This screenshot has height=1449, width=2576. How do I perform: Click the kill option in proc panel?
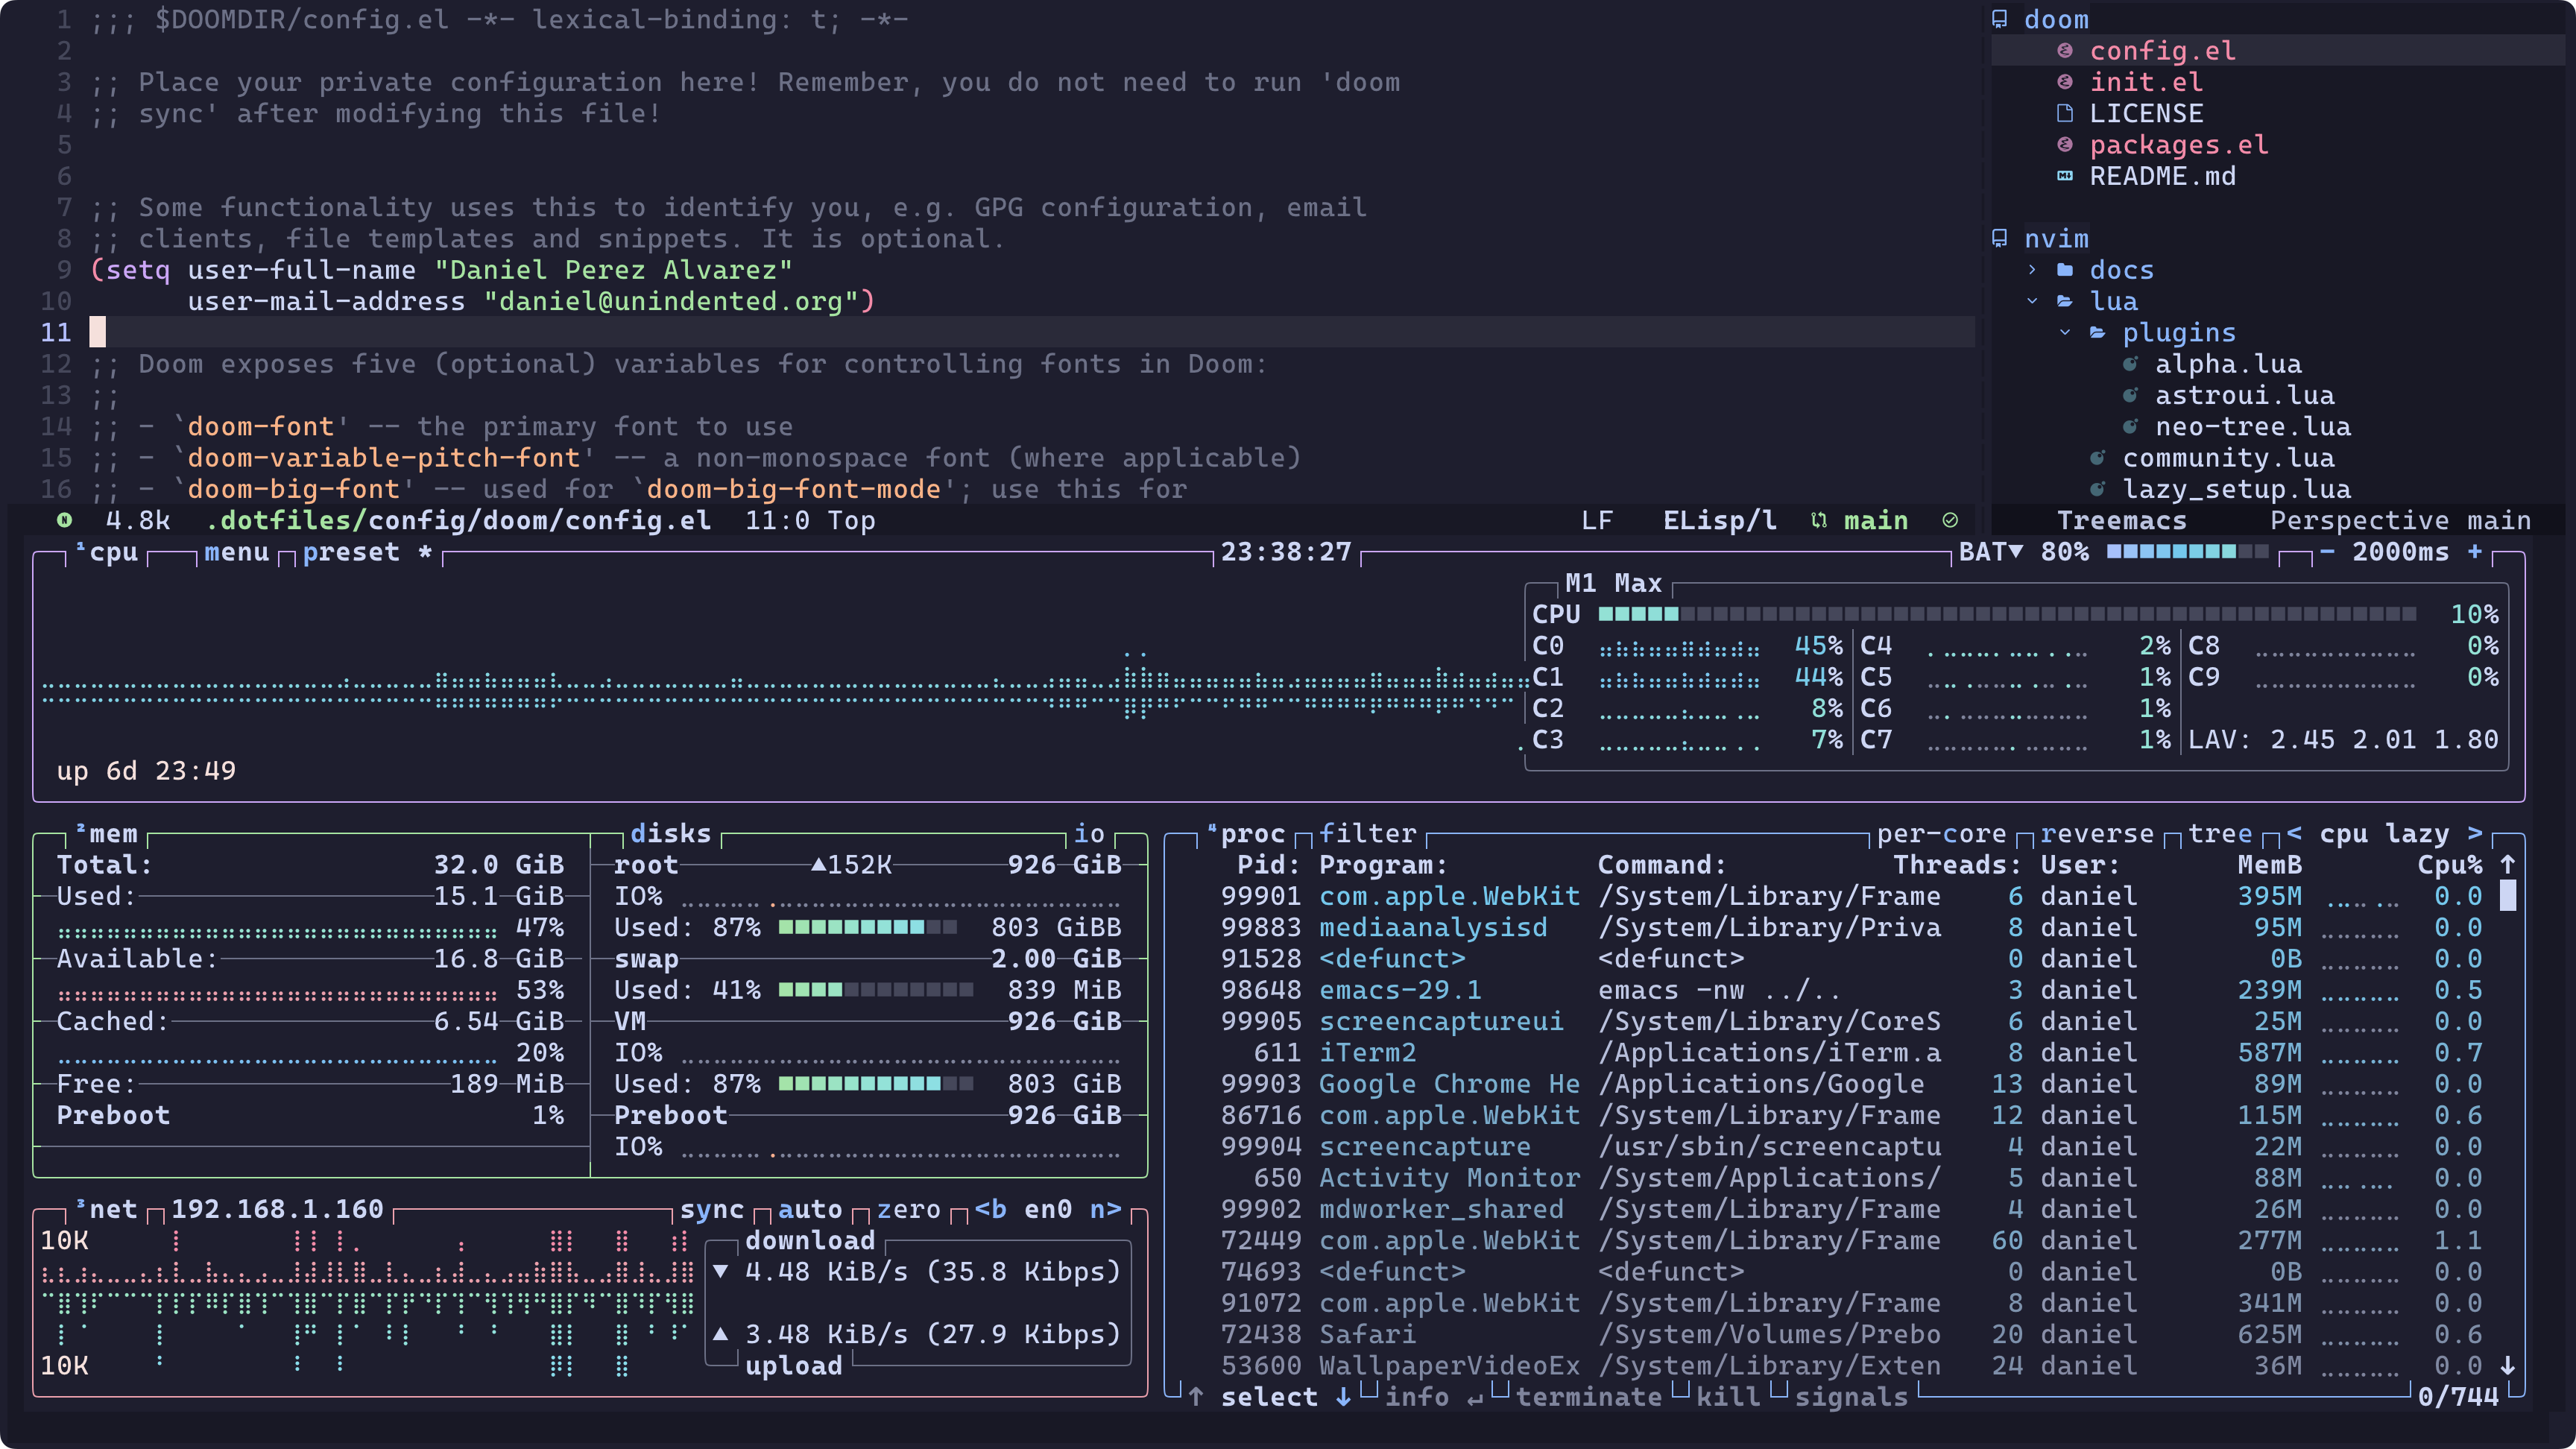[1728, 1397]
